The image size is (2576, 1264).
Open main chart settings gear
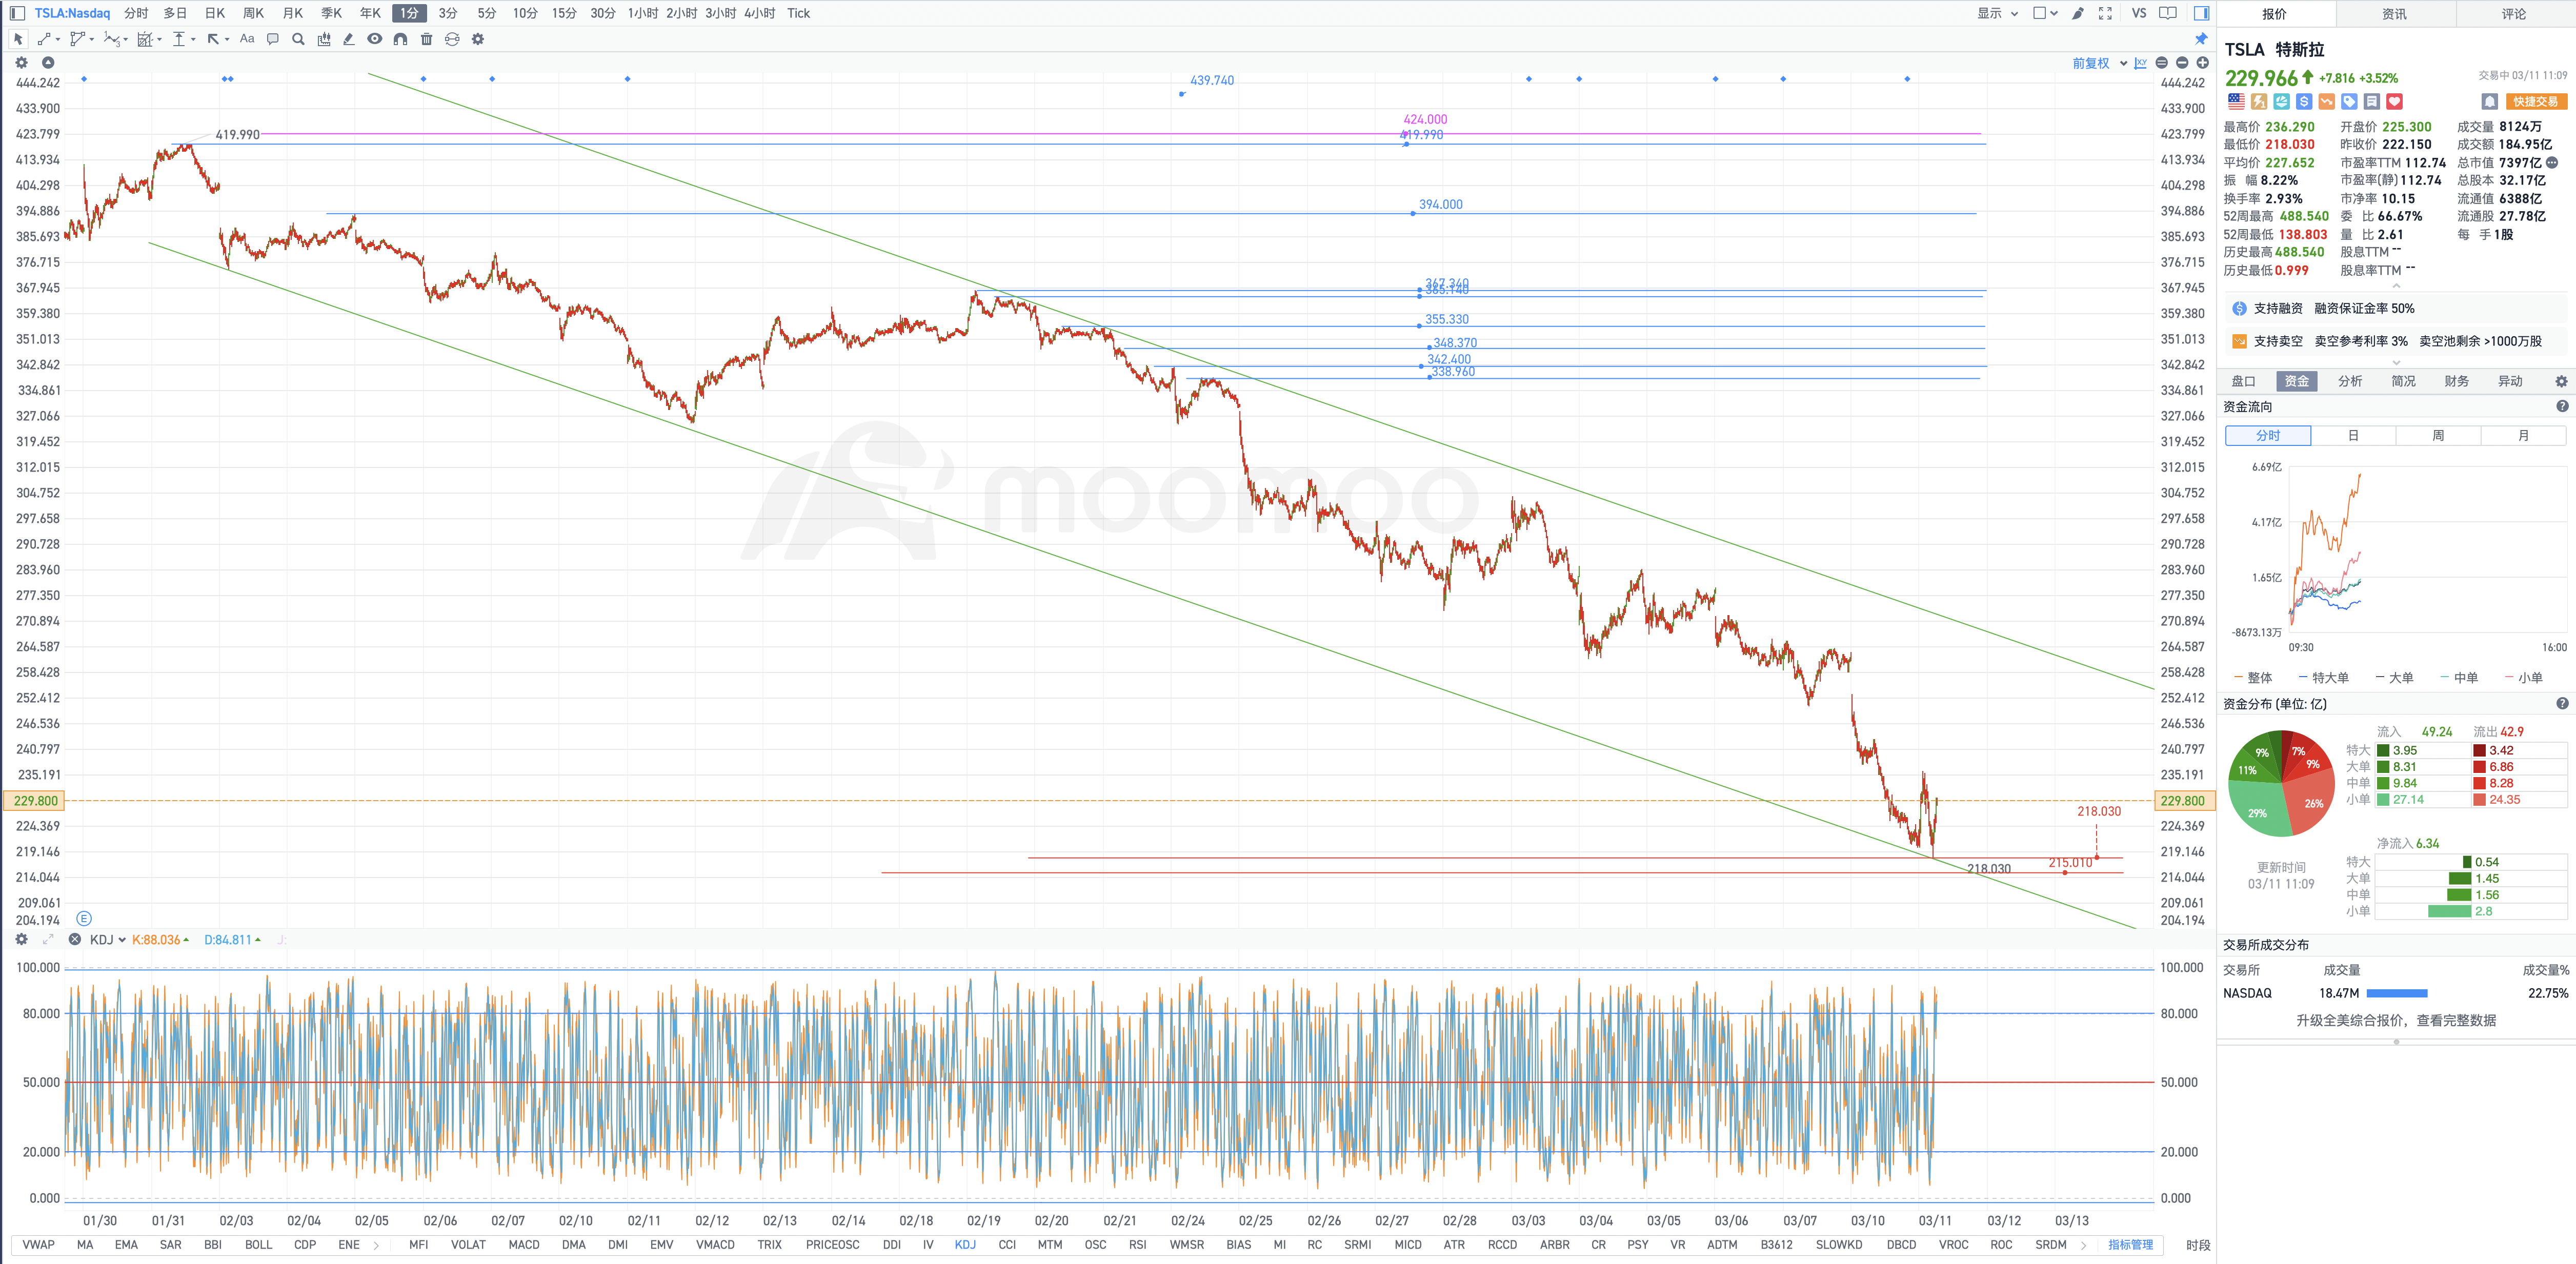coord(21,62)
